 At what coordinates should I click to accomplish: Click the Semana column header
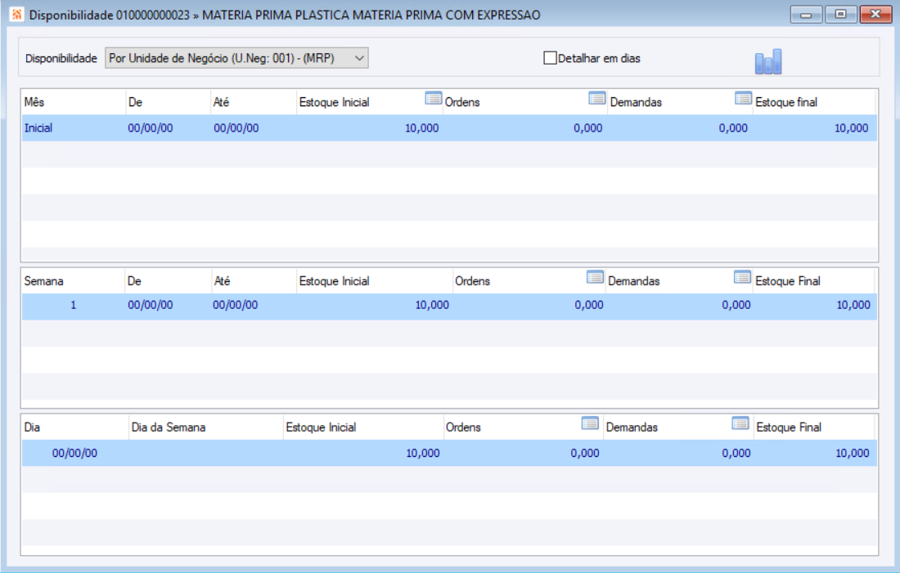tap(43, 281)
